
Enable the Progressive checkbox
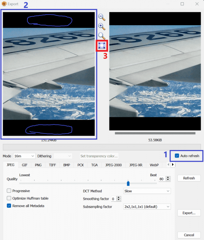(x=9, y=191)
